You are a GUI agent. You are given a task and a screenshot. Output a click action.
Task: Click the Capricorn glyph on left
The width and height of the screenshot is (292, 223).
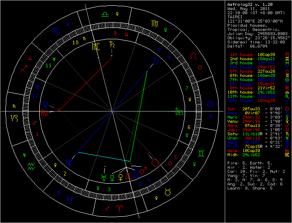point(14,118)
